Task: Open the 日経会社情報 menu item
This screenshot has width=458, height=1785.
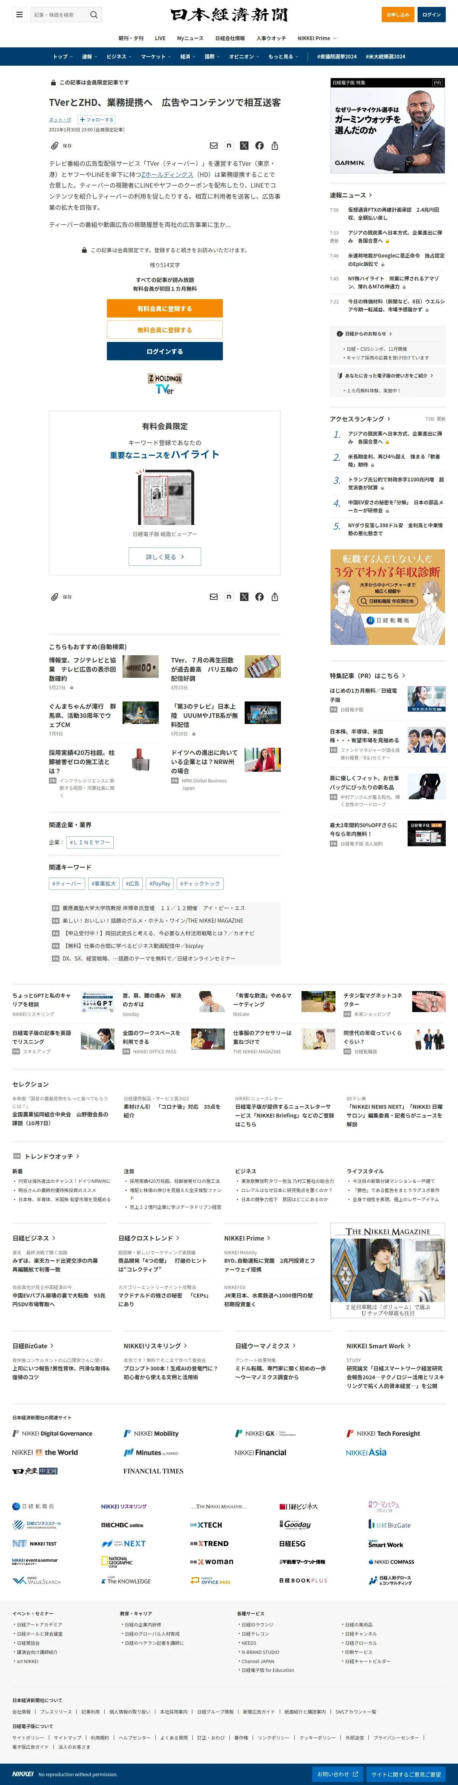Action: 230,38
